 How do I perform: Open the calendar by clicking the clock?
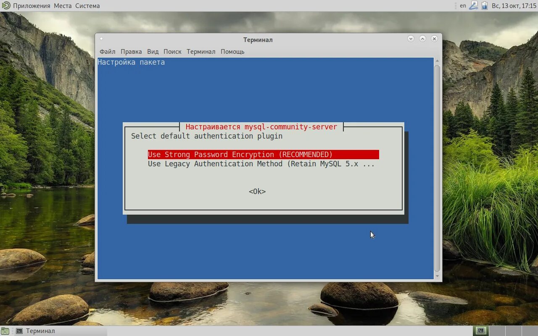pos(513,5)
